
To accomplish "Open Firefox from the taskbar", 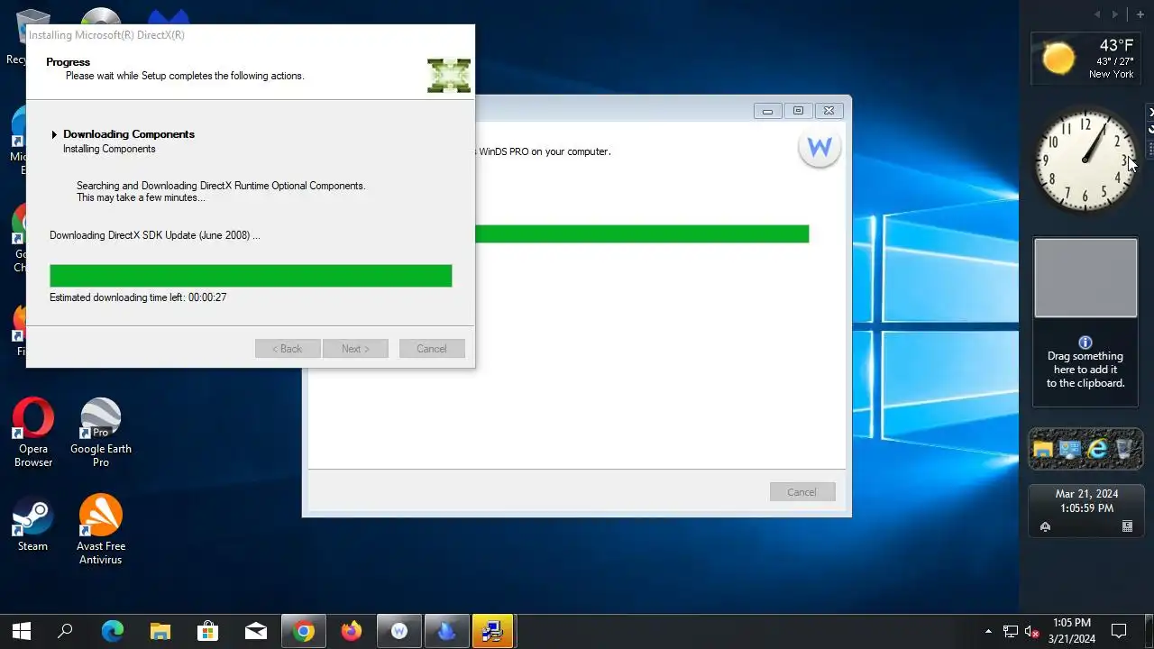I will point(352,631).
